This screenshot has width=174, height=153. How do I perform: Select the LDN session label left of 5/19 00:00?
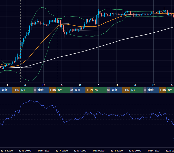126,90
